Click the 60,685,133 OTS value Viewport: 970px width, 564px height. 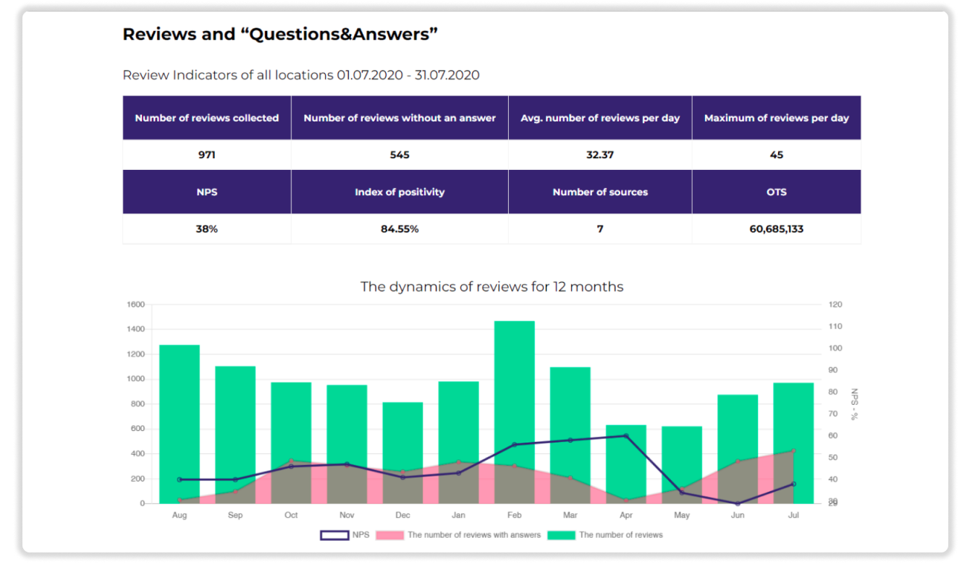776,229
